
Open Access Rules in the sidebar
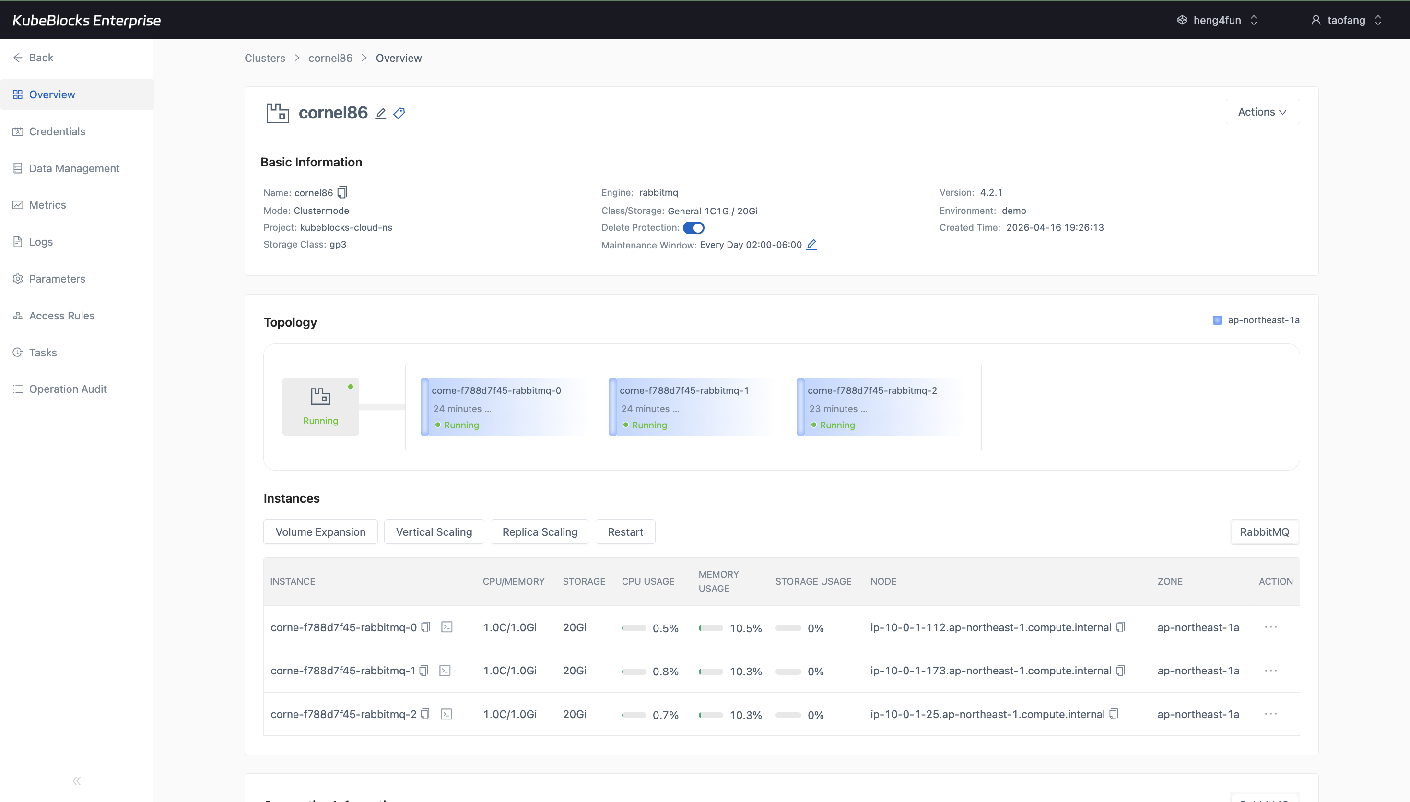click(x=77, y=316)
